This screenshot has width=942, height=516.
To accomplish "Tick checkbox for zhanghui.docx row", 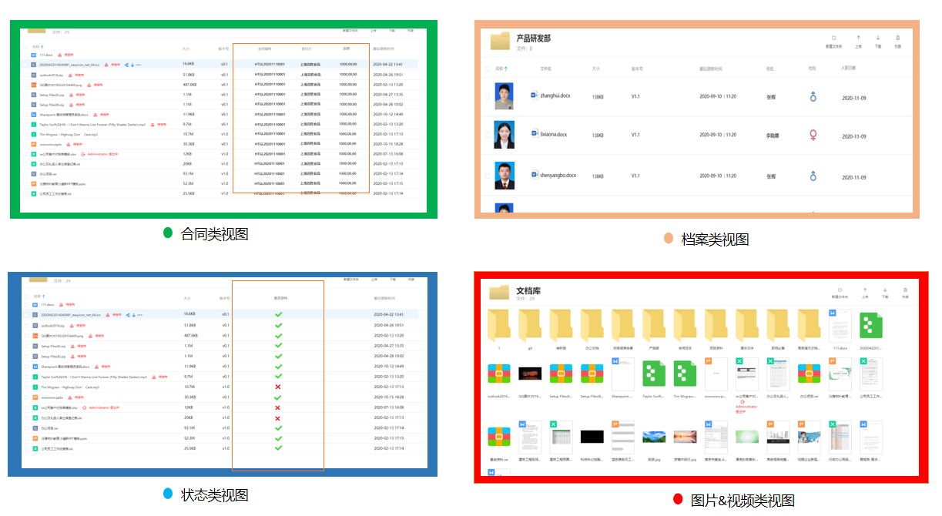I will (x=486, y=96).
